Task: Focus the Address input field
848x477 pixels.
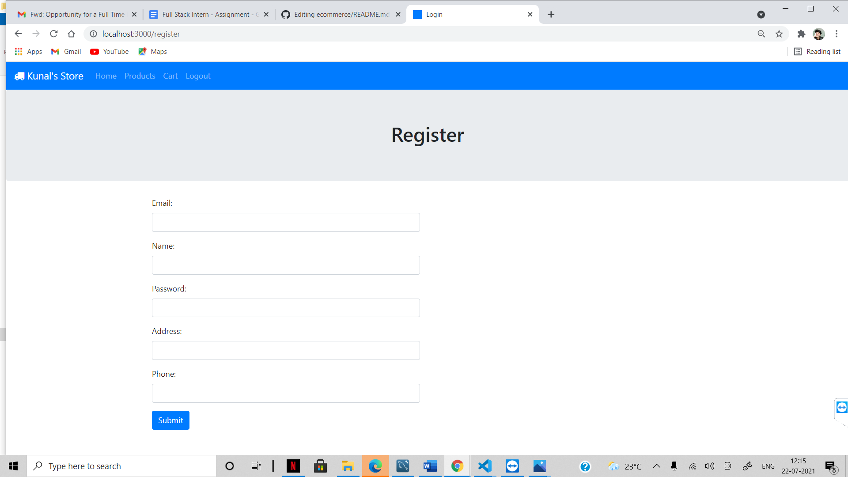Action: tap(286, 351)
